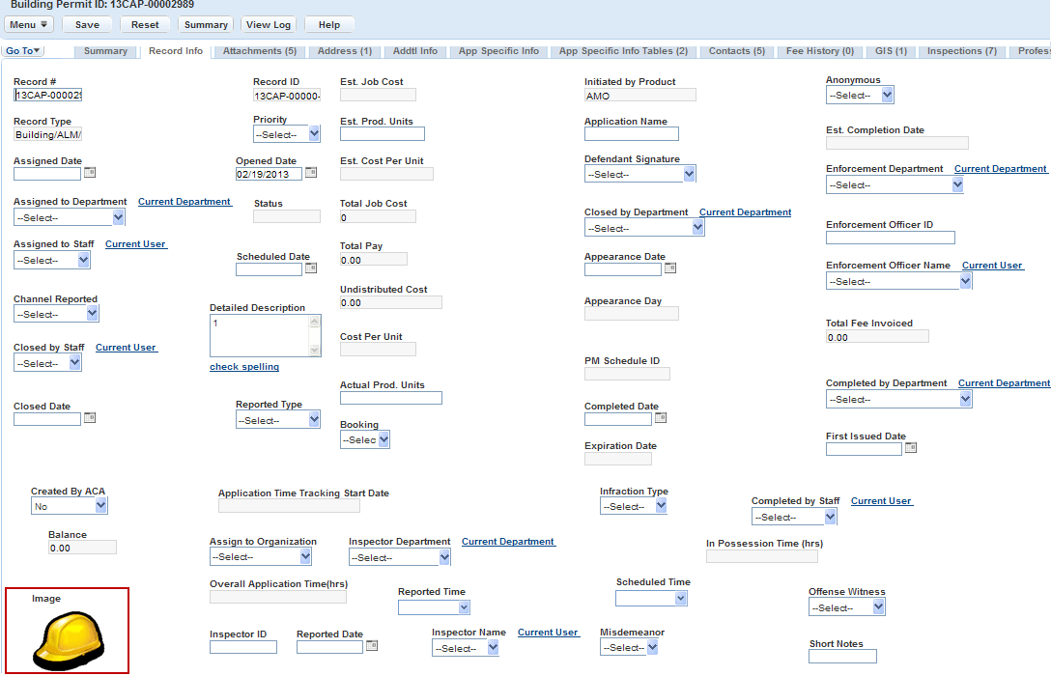Image resolution: width=1051 pixels, height=676 pixels.
Task: Click the Application Name text field
Action: tap(632, 134)
